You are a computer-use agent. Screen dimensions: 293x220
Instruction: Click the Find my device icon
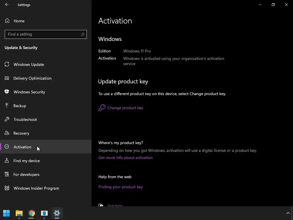(x=7, y=160)
